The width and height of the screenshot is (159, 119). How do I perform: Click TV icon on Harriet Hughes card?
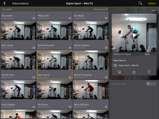pos(106,48)
